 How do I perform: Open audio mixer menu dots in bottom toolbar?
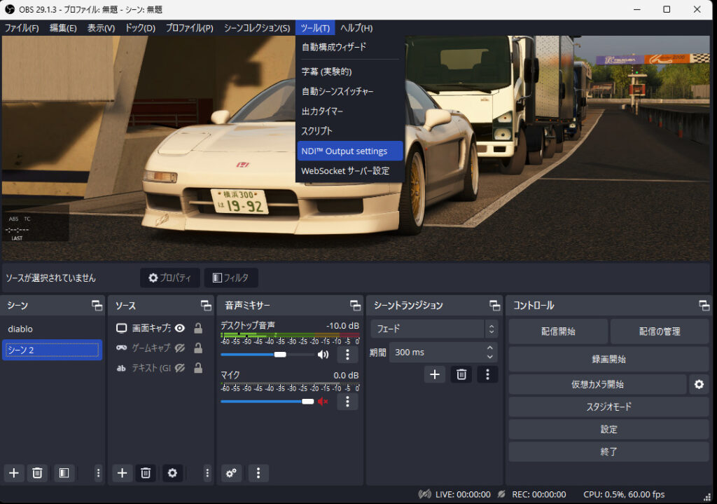point(258,473)
